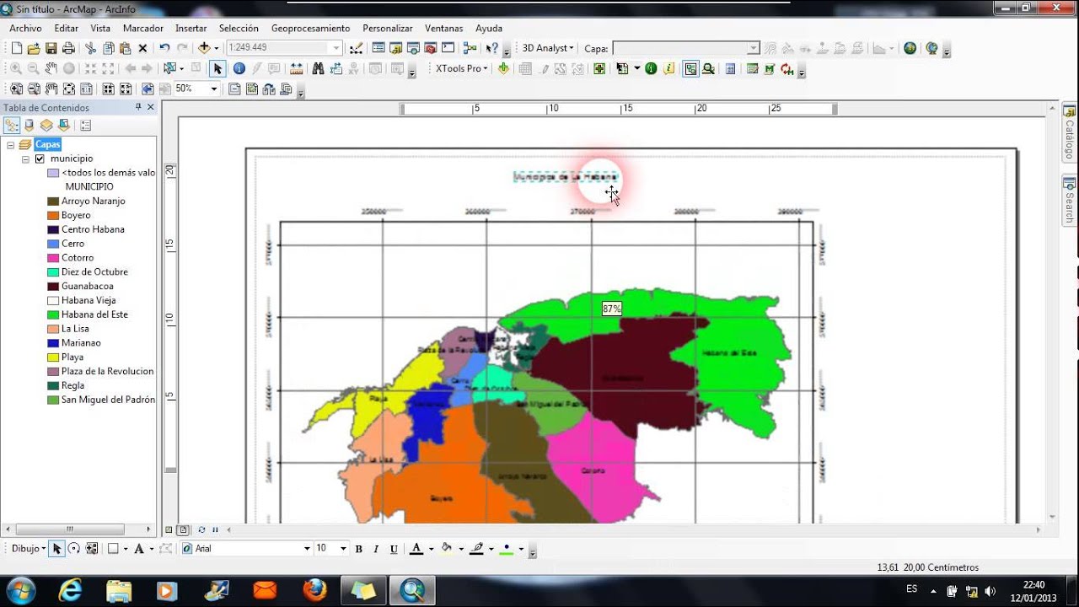Open the font size 10 dropdown
The height and width of the screenshot is (607, 1079).
pos(342,549)
